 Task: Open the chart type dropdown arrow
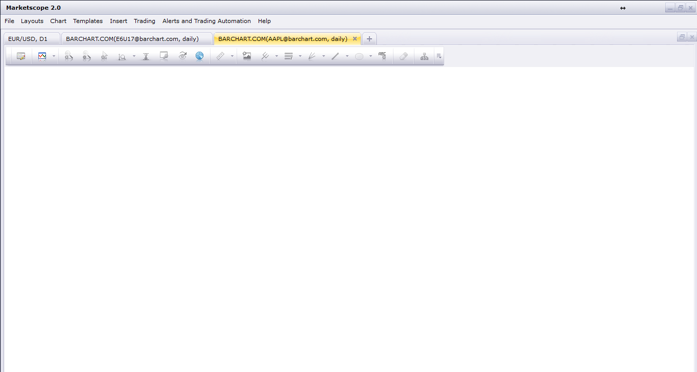[x=54, y=56]
